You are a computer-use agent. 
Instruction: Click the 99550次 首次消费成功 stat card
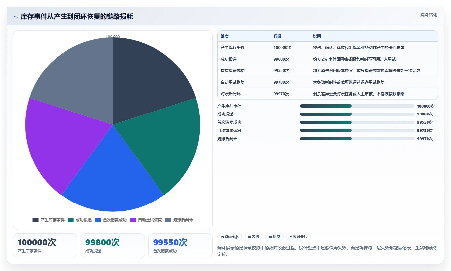180,246
